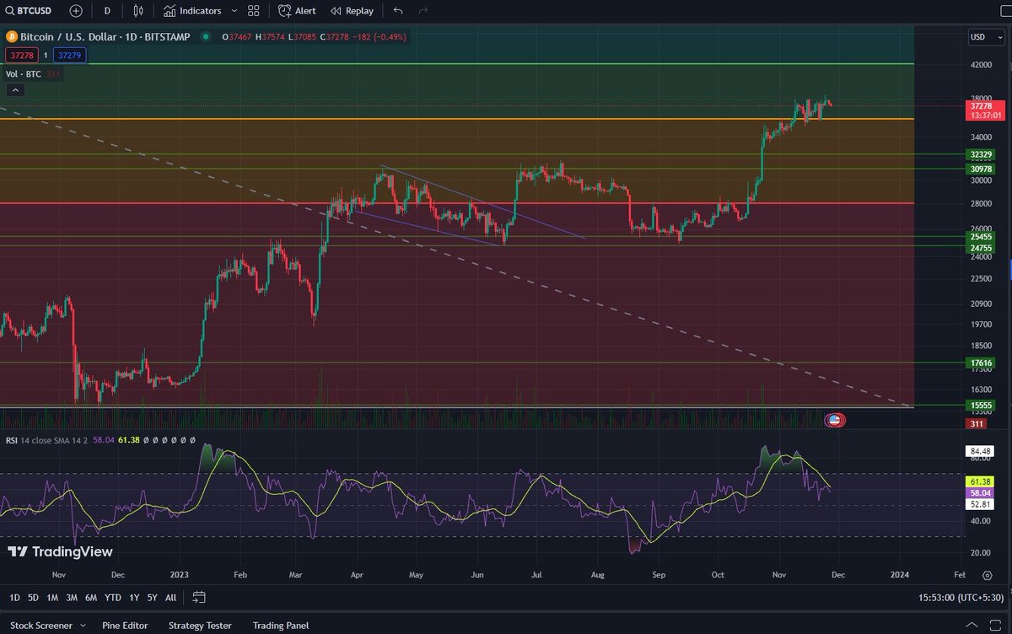The height and width of the screenshot is (634, 1012).
Task: Add a symbol to compare with the plus icon
Action: [x=77, y=11]
